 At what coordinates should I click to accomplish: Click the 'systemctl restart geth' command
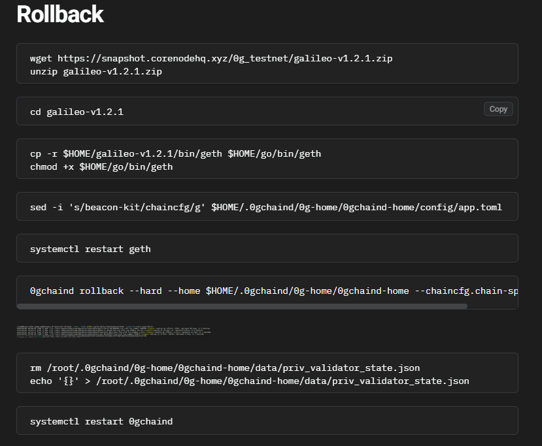(90, 249)
